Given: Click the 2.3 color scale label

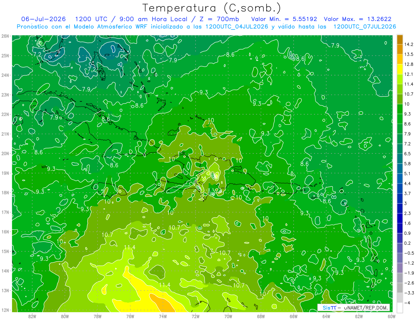Looking at the screenshot, I should point(408,213).
